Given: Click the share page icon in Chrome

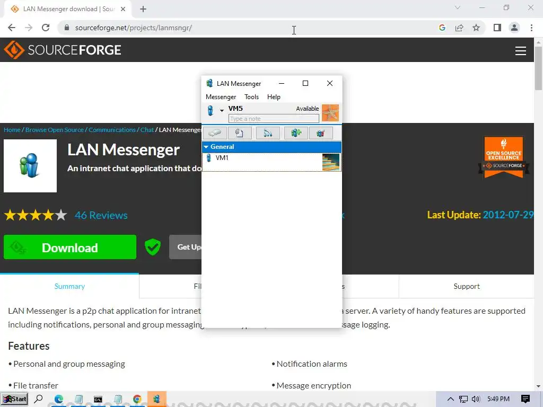Looking at the screenshot, I should pyautogui.click(x=459, y=28).
